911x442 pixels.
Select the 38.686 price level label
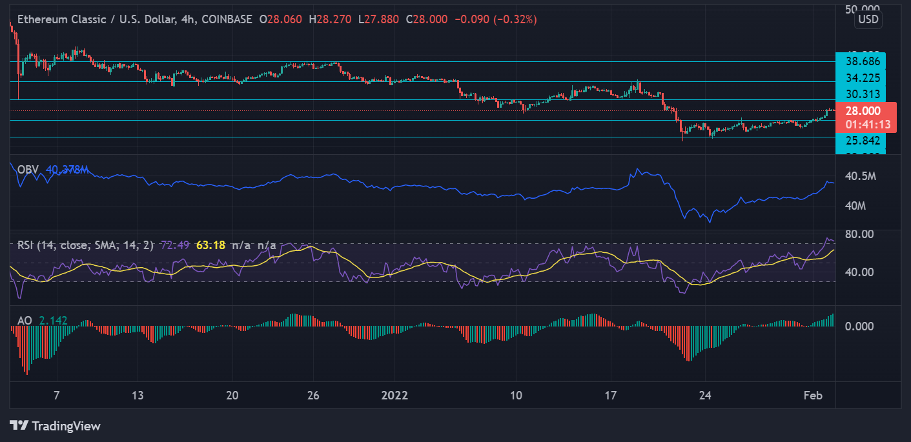coord(862,63)
